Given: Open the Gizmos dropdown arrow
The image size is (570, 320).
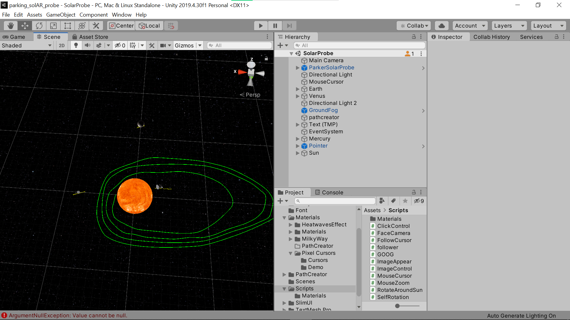Looking at the screenshot, I should (200, 45).
